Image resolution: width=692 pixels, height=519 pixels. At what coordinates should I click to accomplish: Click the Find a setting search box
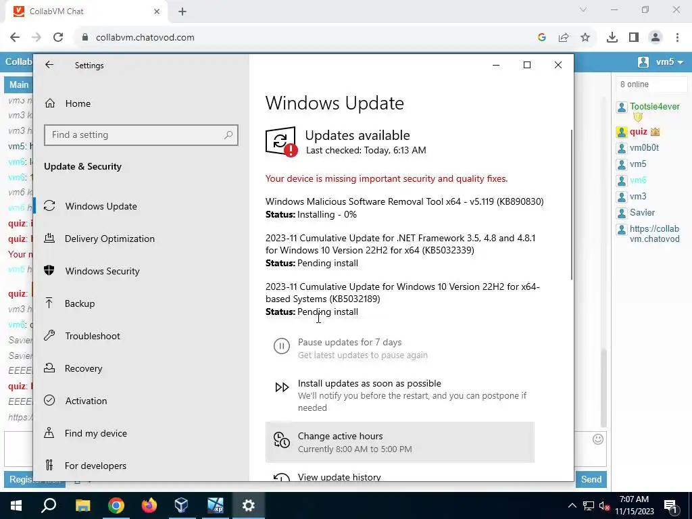[x=141, y=135]
